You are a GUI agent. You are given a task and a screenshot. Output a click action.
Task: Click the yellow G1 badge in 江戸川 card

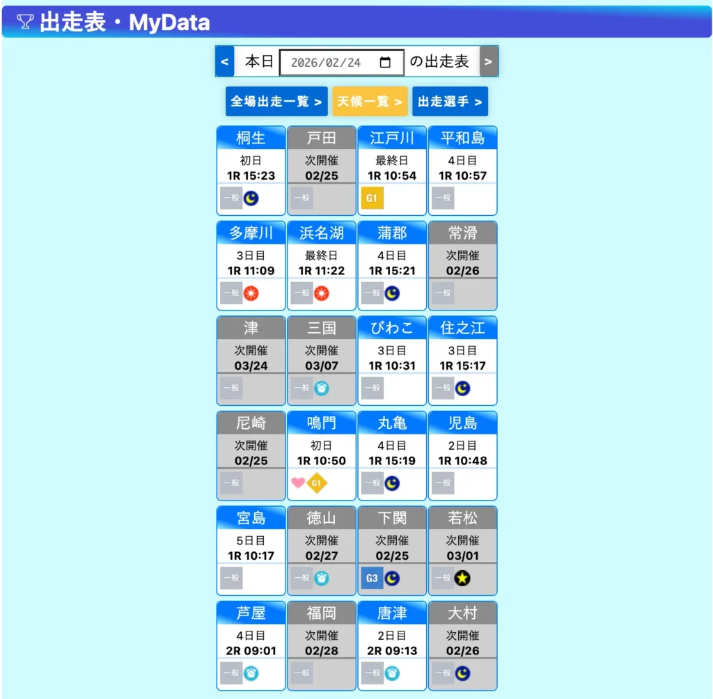(x=372, y=198)
